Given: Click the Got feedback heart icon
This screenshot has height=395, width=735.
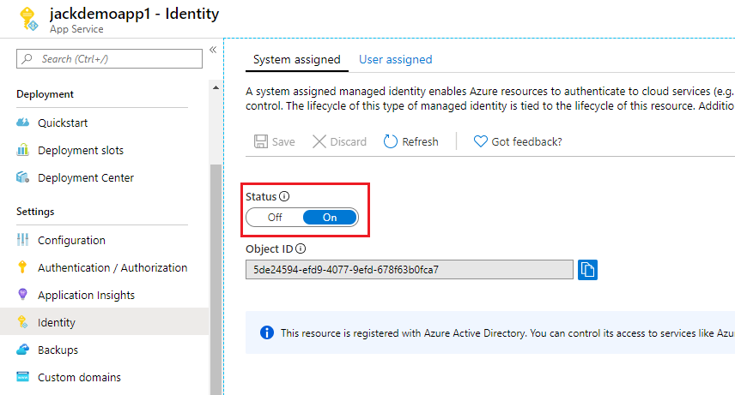Looking at the screenshot, I should click(x=481, y=141).
